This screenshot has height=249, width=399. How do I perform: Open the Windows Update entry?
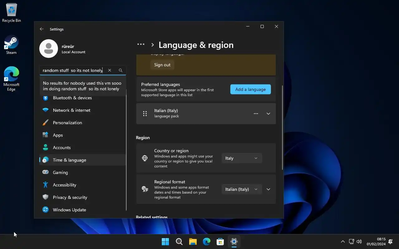pyautogui.click(x=83, y=210)
